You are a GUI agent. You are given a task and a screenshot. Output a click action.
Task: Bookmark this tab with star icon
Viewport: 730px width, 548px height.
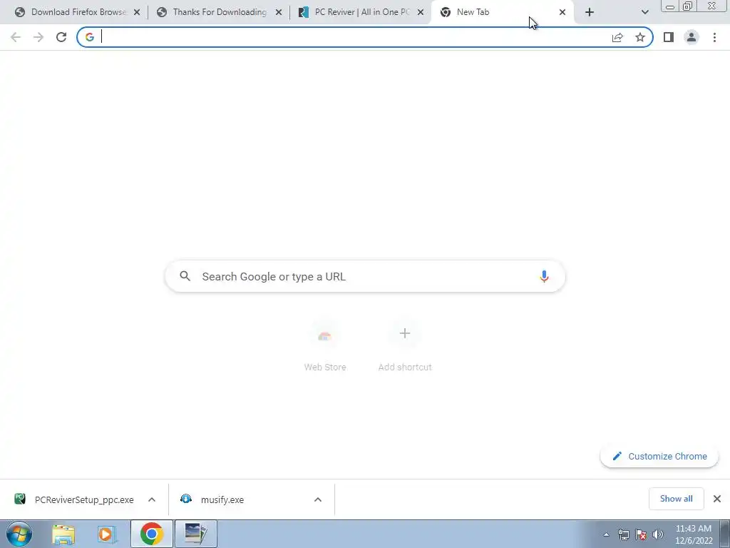point(640,37)
